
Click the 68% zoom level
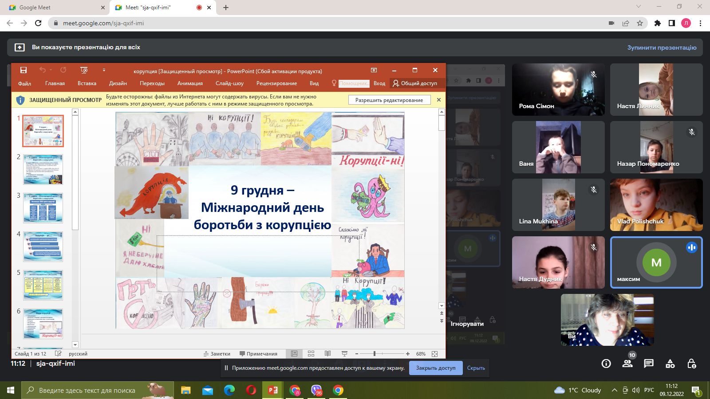pos(421,354)
